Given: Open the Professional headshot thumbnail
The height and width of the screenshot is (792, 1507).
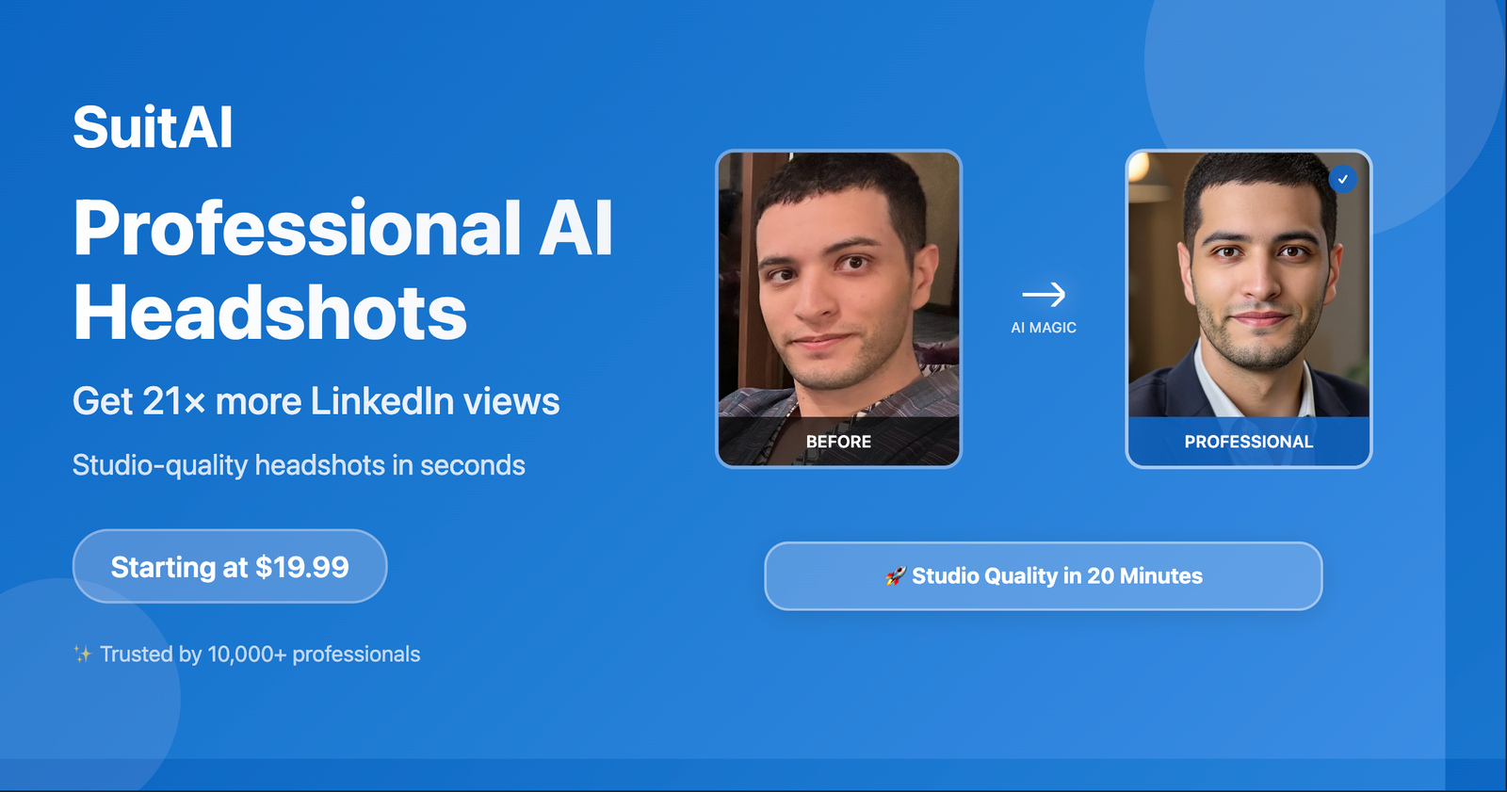Looking at the screenshot, I should tap(1249, 309).
